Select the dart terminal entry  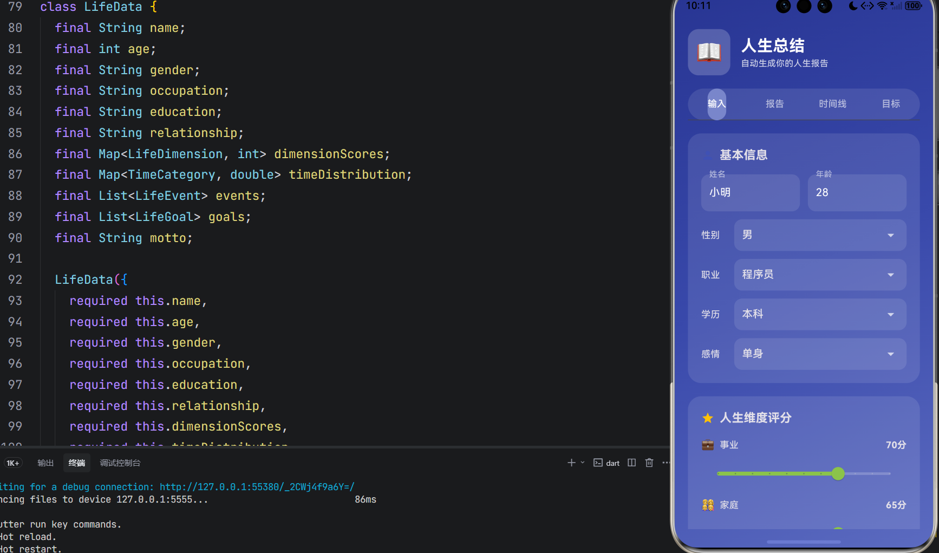coord(607,463)
